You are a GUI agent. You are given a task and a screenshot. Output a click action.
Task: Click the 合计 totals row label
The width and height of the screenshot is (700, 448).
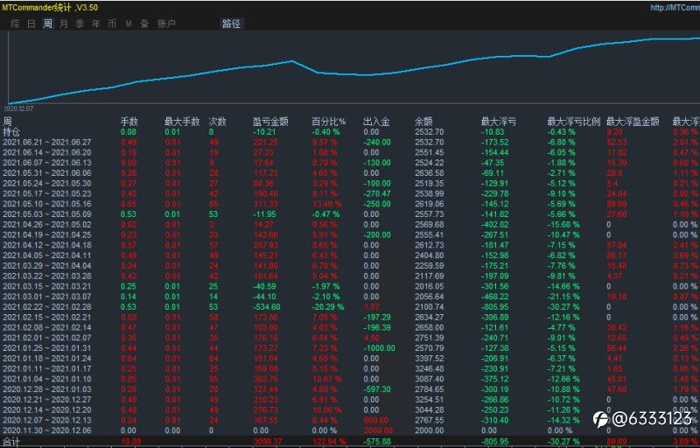10,442
